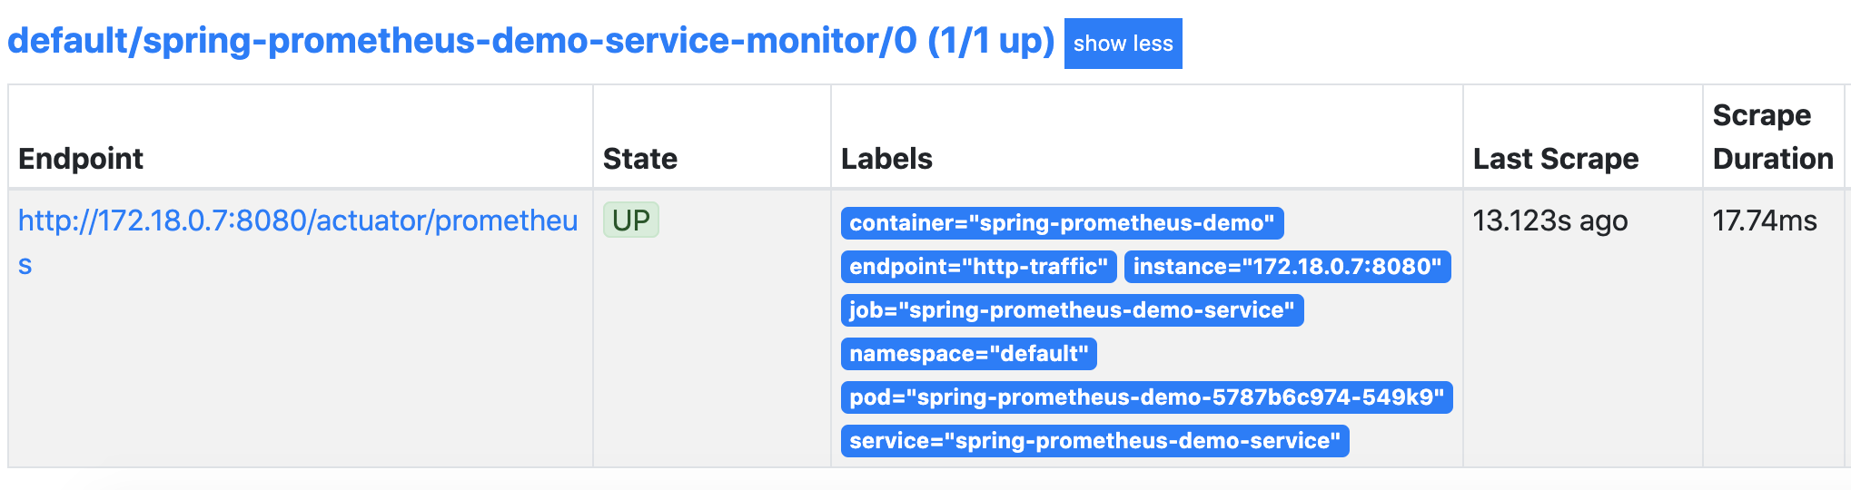1851x490 pixels.
Task: Click the pod="spring-prometheus-demo-5787b6c974-549k9" label badge
Action: point(1146,397)
